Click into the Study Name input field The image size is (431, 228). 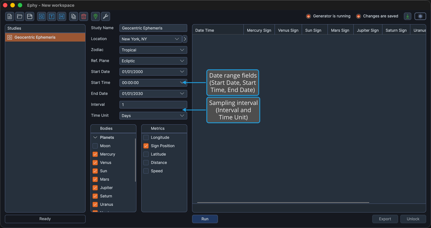[x=153, y=28]
